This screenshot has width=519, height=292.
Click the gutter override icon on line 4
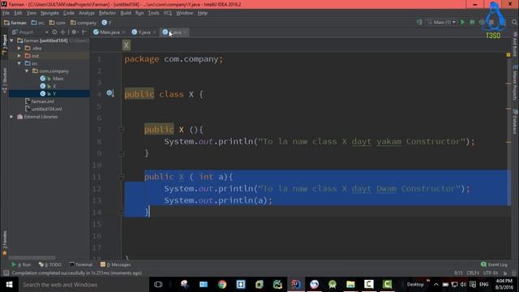pyautogui.click(x=110, y=94)
